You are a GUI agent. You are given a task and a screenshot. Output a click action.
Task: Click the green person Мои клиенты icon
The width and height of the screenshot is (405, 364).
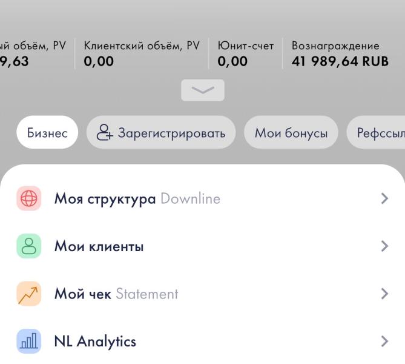coord(28,246)
